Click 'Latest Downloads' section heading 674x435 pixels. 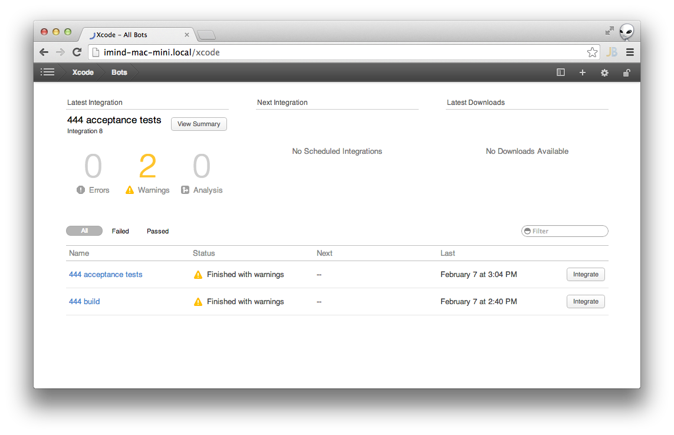475,103
